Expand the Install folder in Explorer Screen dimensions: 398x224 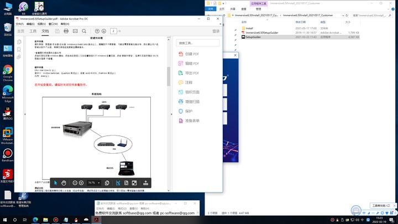point(249,28)
